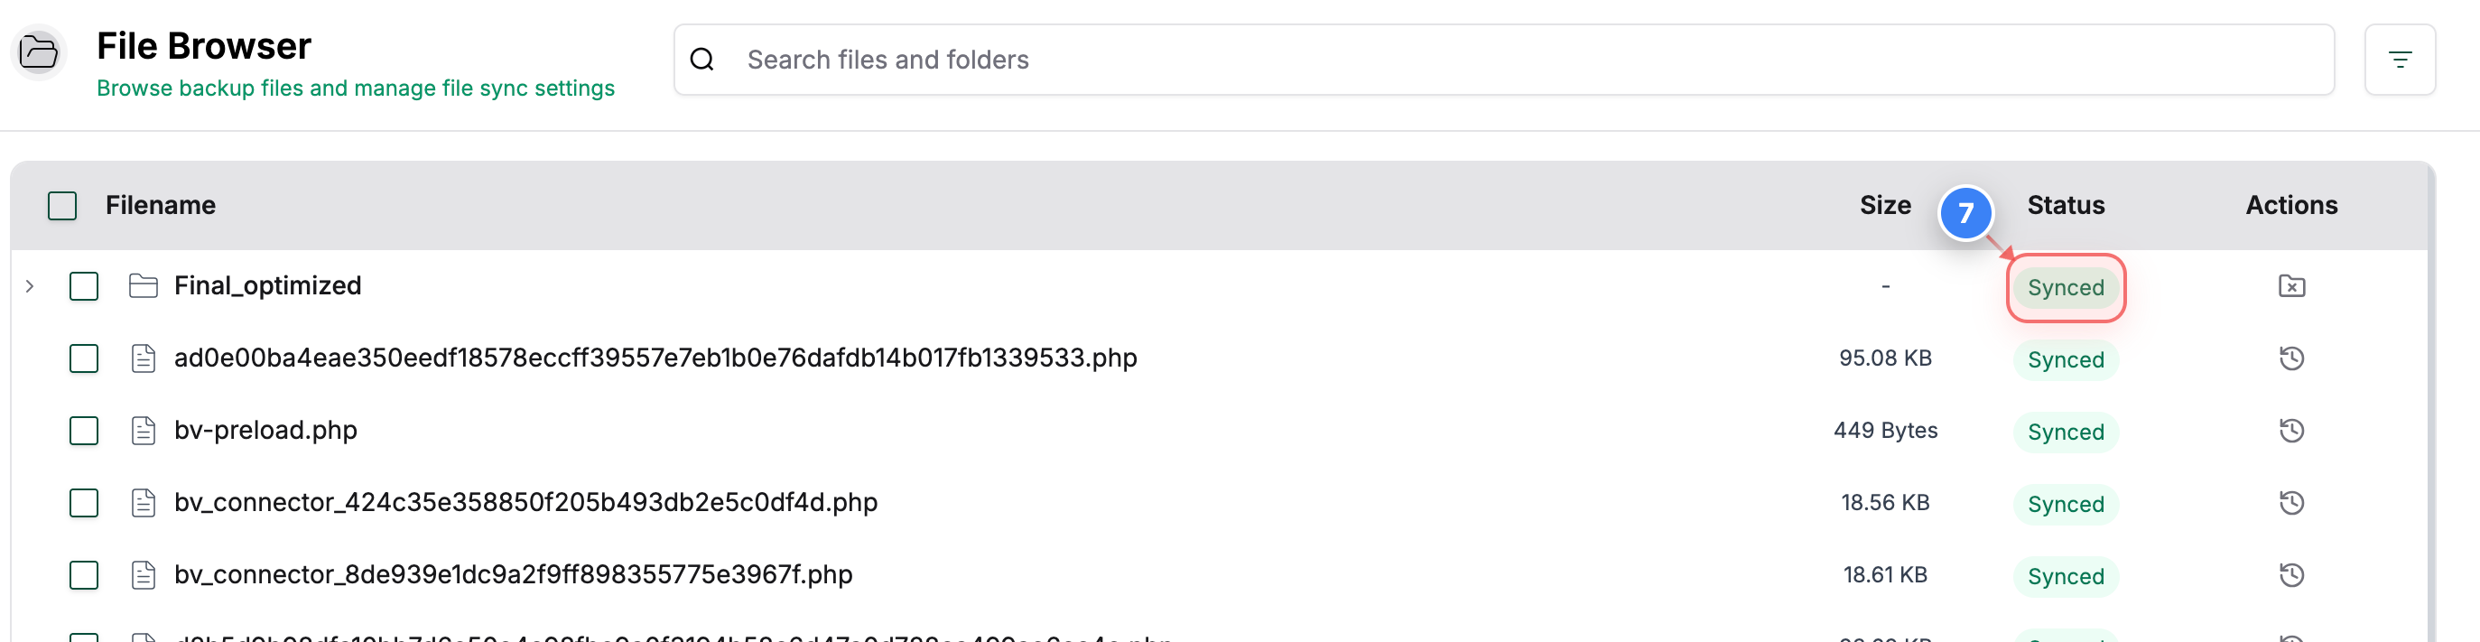Check the bv-preload.php row checkbox
Screen dimensions: 2480x642
pos(84,430)
